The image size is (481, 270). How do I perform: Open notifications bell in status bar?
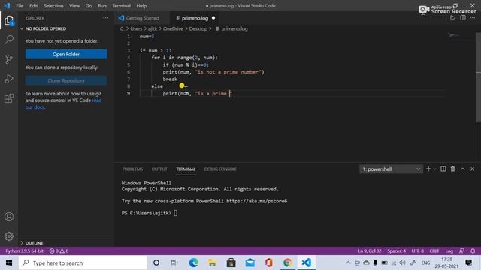[x=473, y=250]
